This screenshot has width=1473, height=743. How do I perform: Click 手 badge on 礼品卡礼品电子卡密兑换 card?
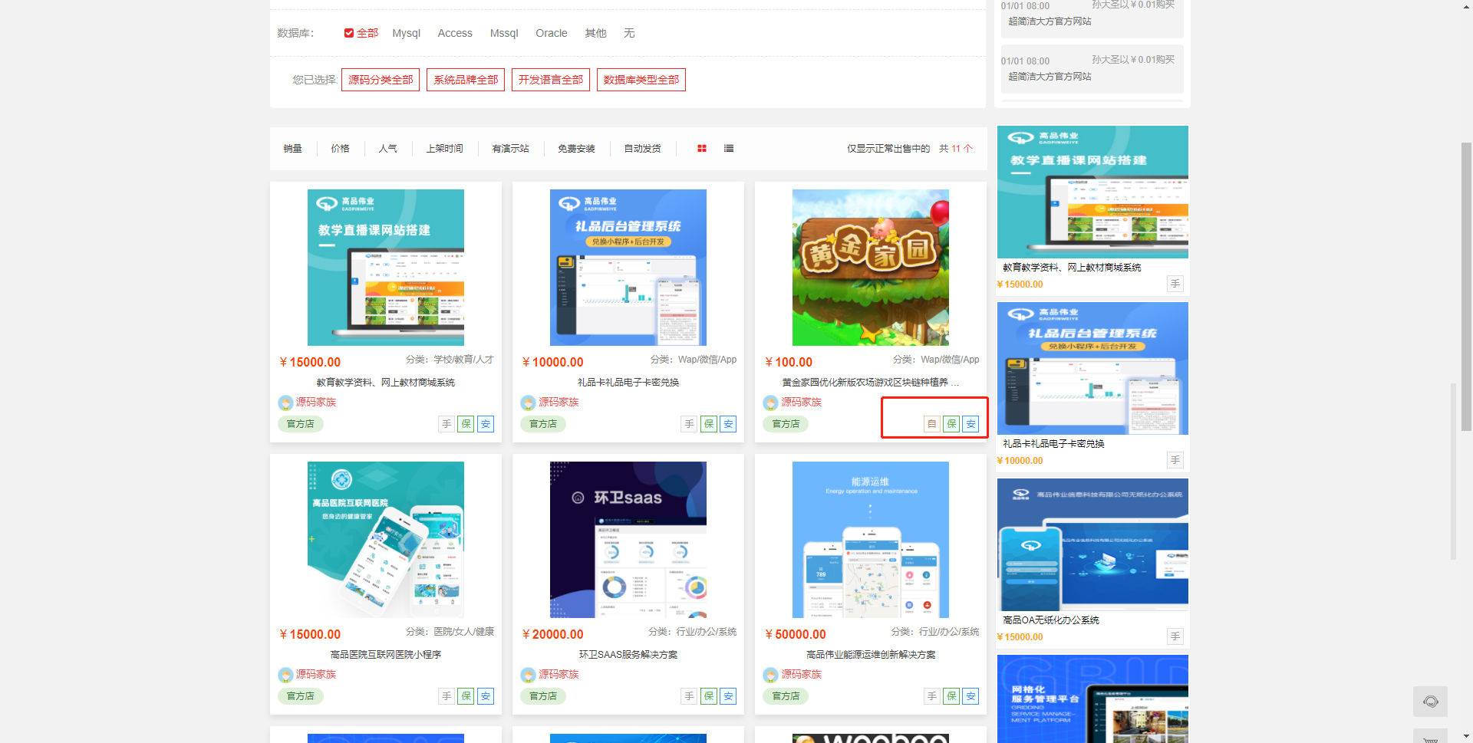click(689, 424)
